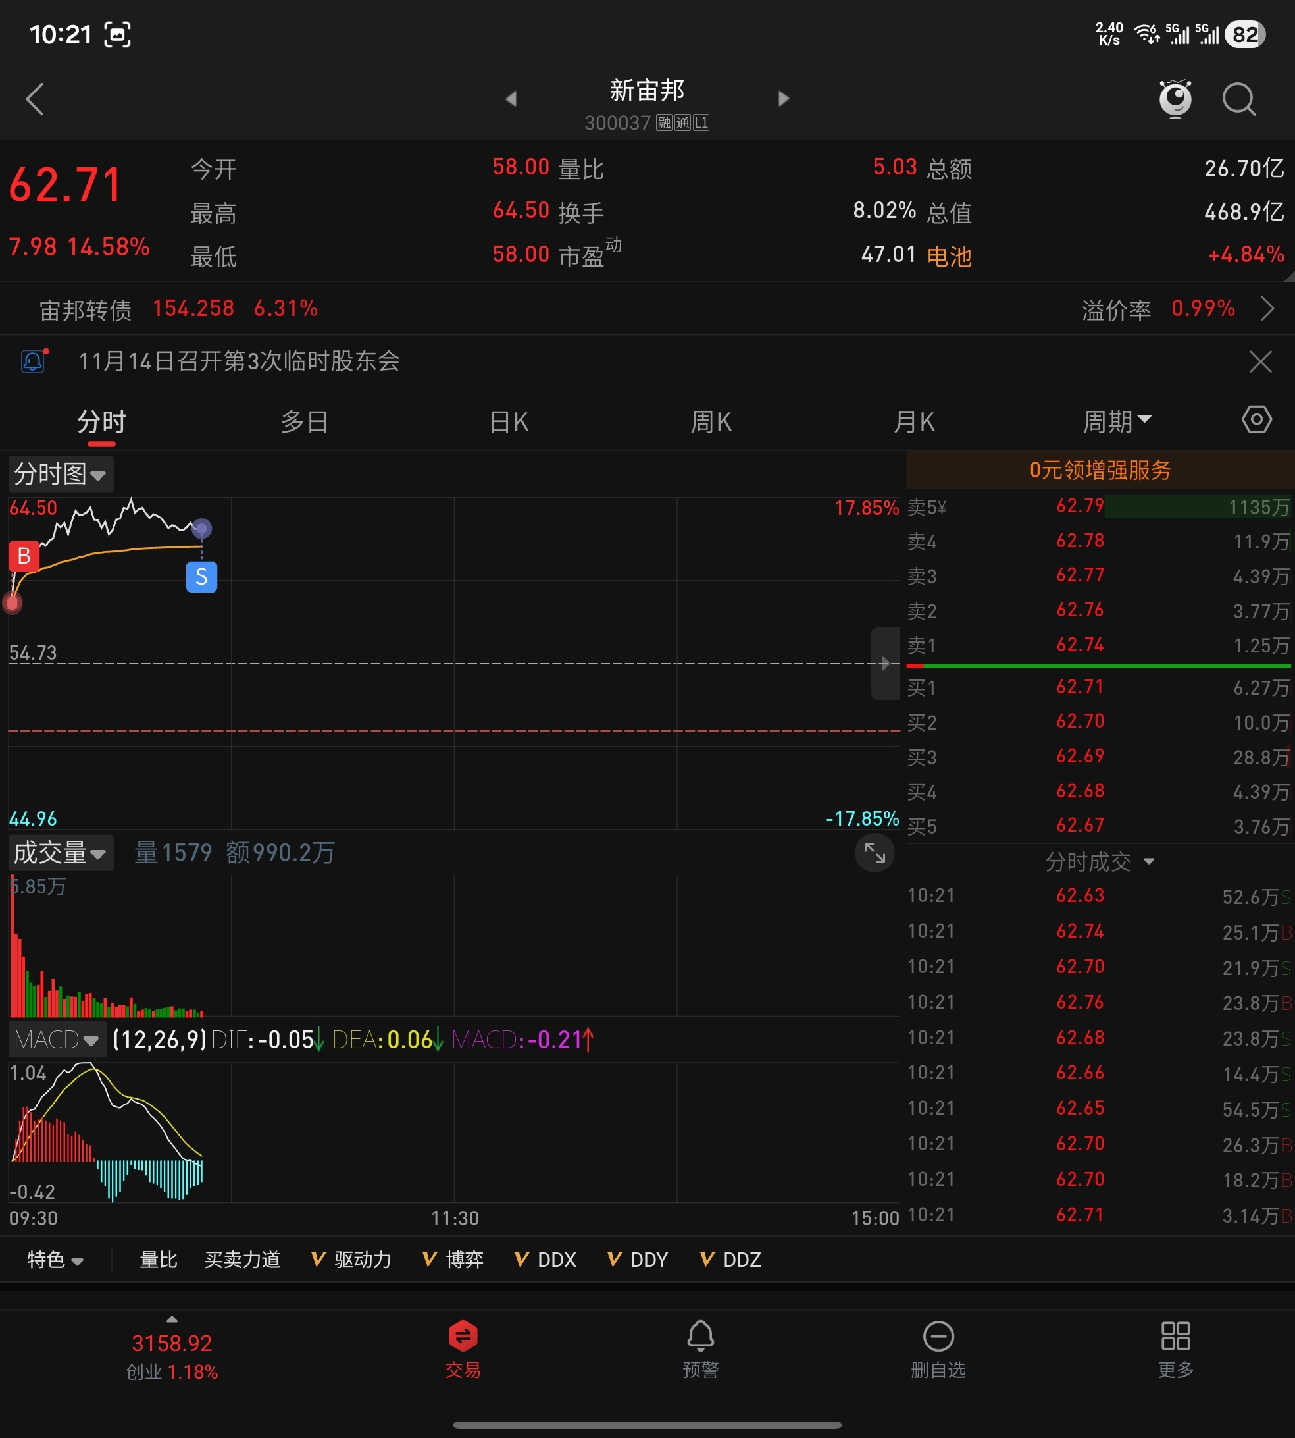Expand the volume chart fullscreen icon
The image size is (1295, 1438).
875,852
